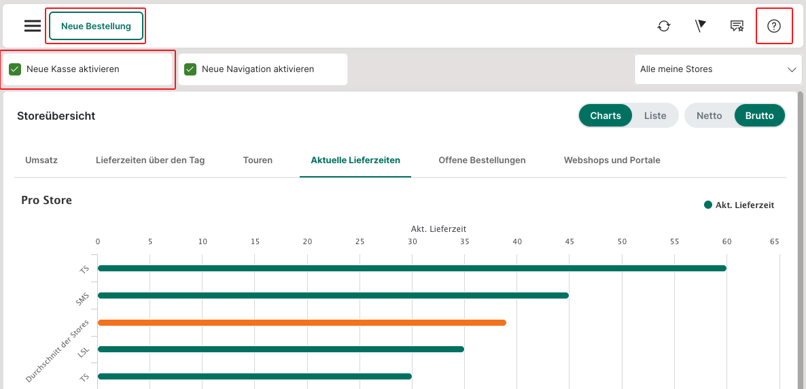Select the Brutto toggle option
The width and height of the screenshot is (806, 389).
coord(759,116)
